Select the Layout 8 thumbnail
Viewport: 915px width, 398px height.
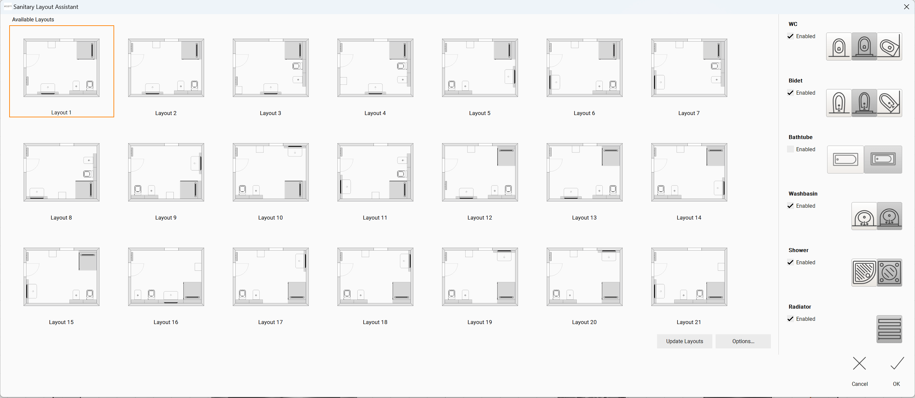click(x=62, y=173)
